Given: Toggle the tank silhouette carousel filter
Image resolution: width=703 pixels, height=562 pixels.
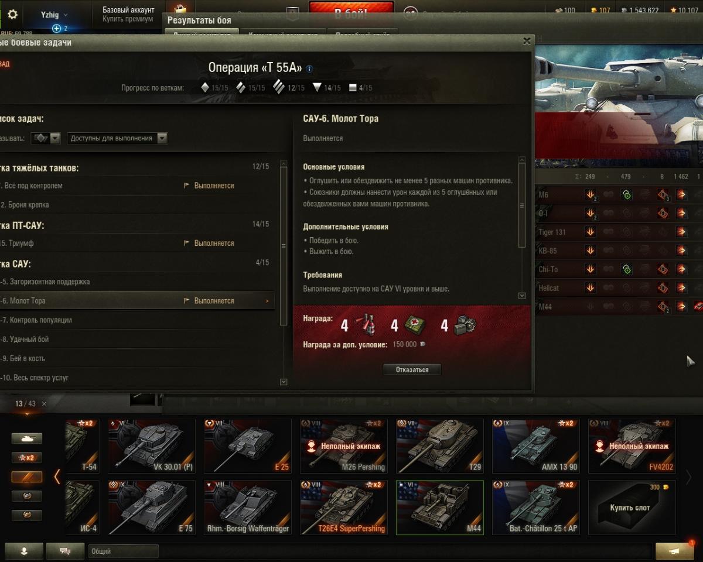Looking at the screenshot, I should point(27,438).
